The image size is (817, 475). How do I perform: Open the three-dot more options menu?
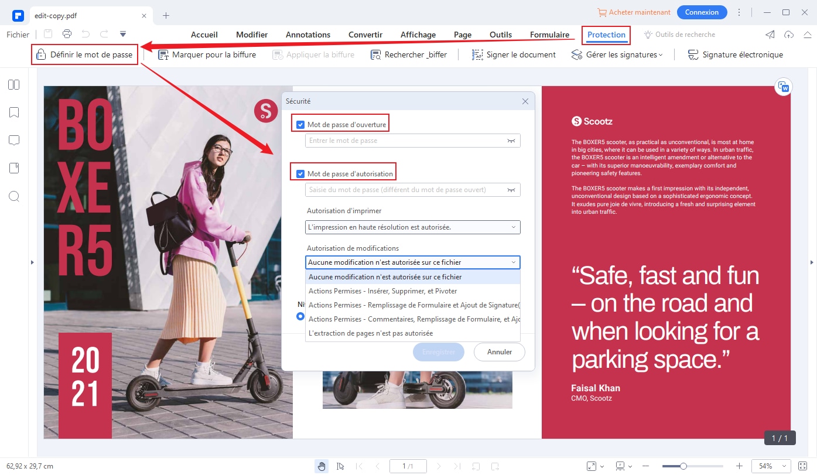(739, 12)
